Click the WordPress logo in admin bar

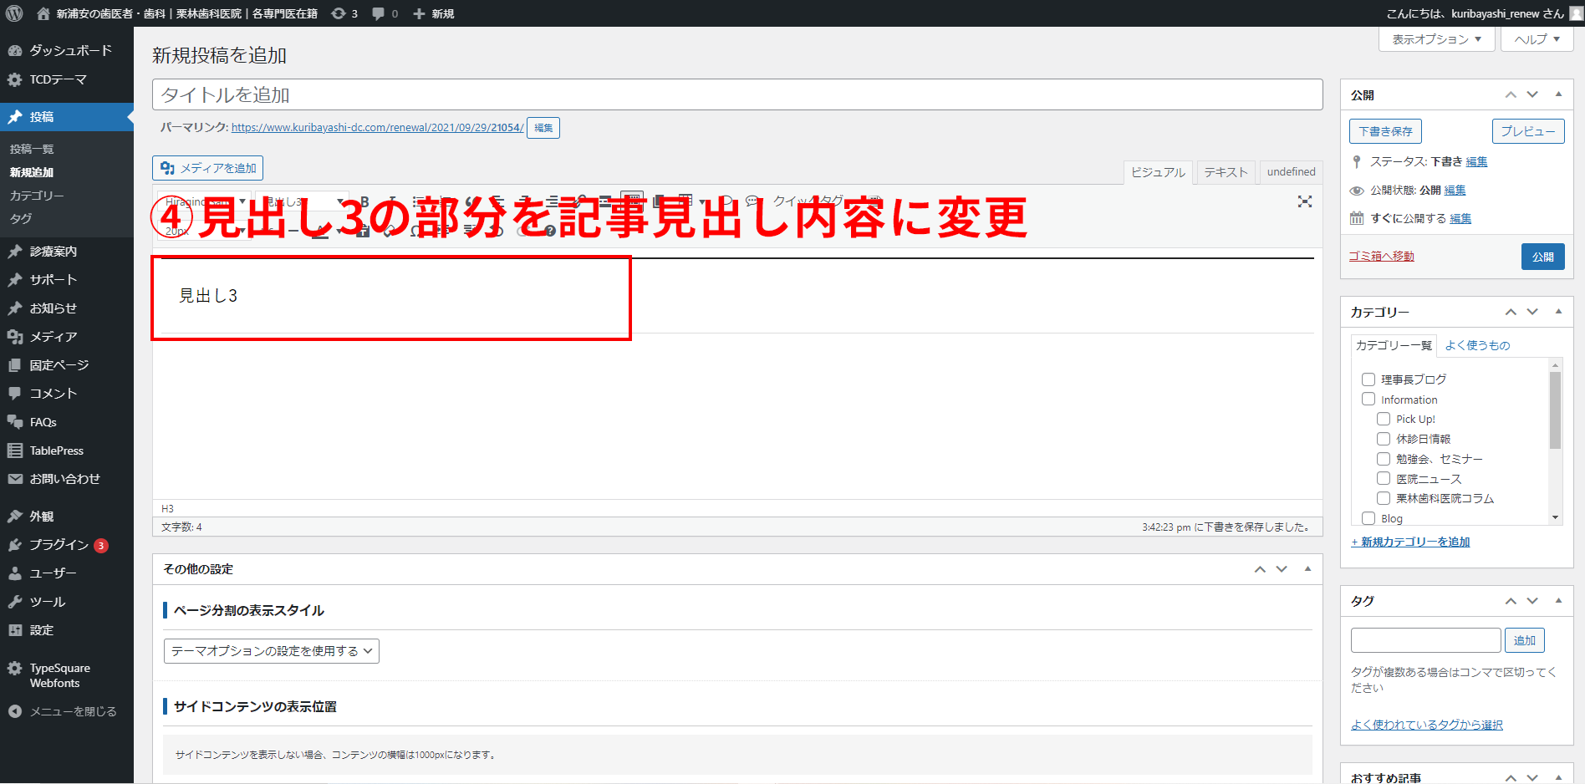14,13
